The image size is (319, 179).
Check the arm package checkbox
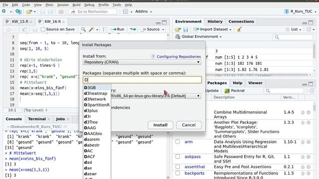[177, 142]
